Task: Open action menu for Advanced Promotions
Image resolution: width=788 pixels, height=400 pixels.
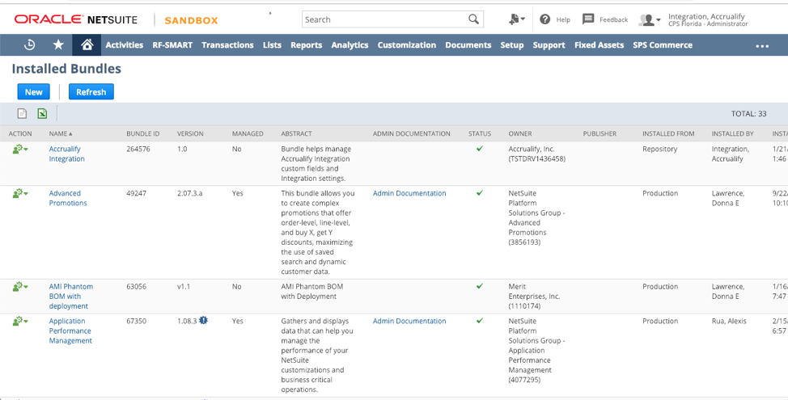Action: click(20, 193)
